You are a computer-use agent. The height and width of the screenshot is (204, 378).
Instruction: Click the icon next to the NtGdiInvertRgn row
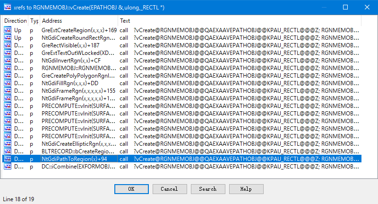[8, 60]
